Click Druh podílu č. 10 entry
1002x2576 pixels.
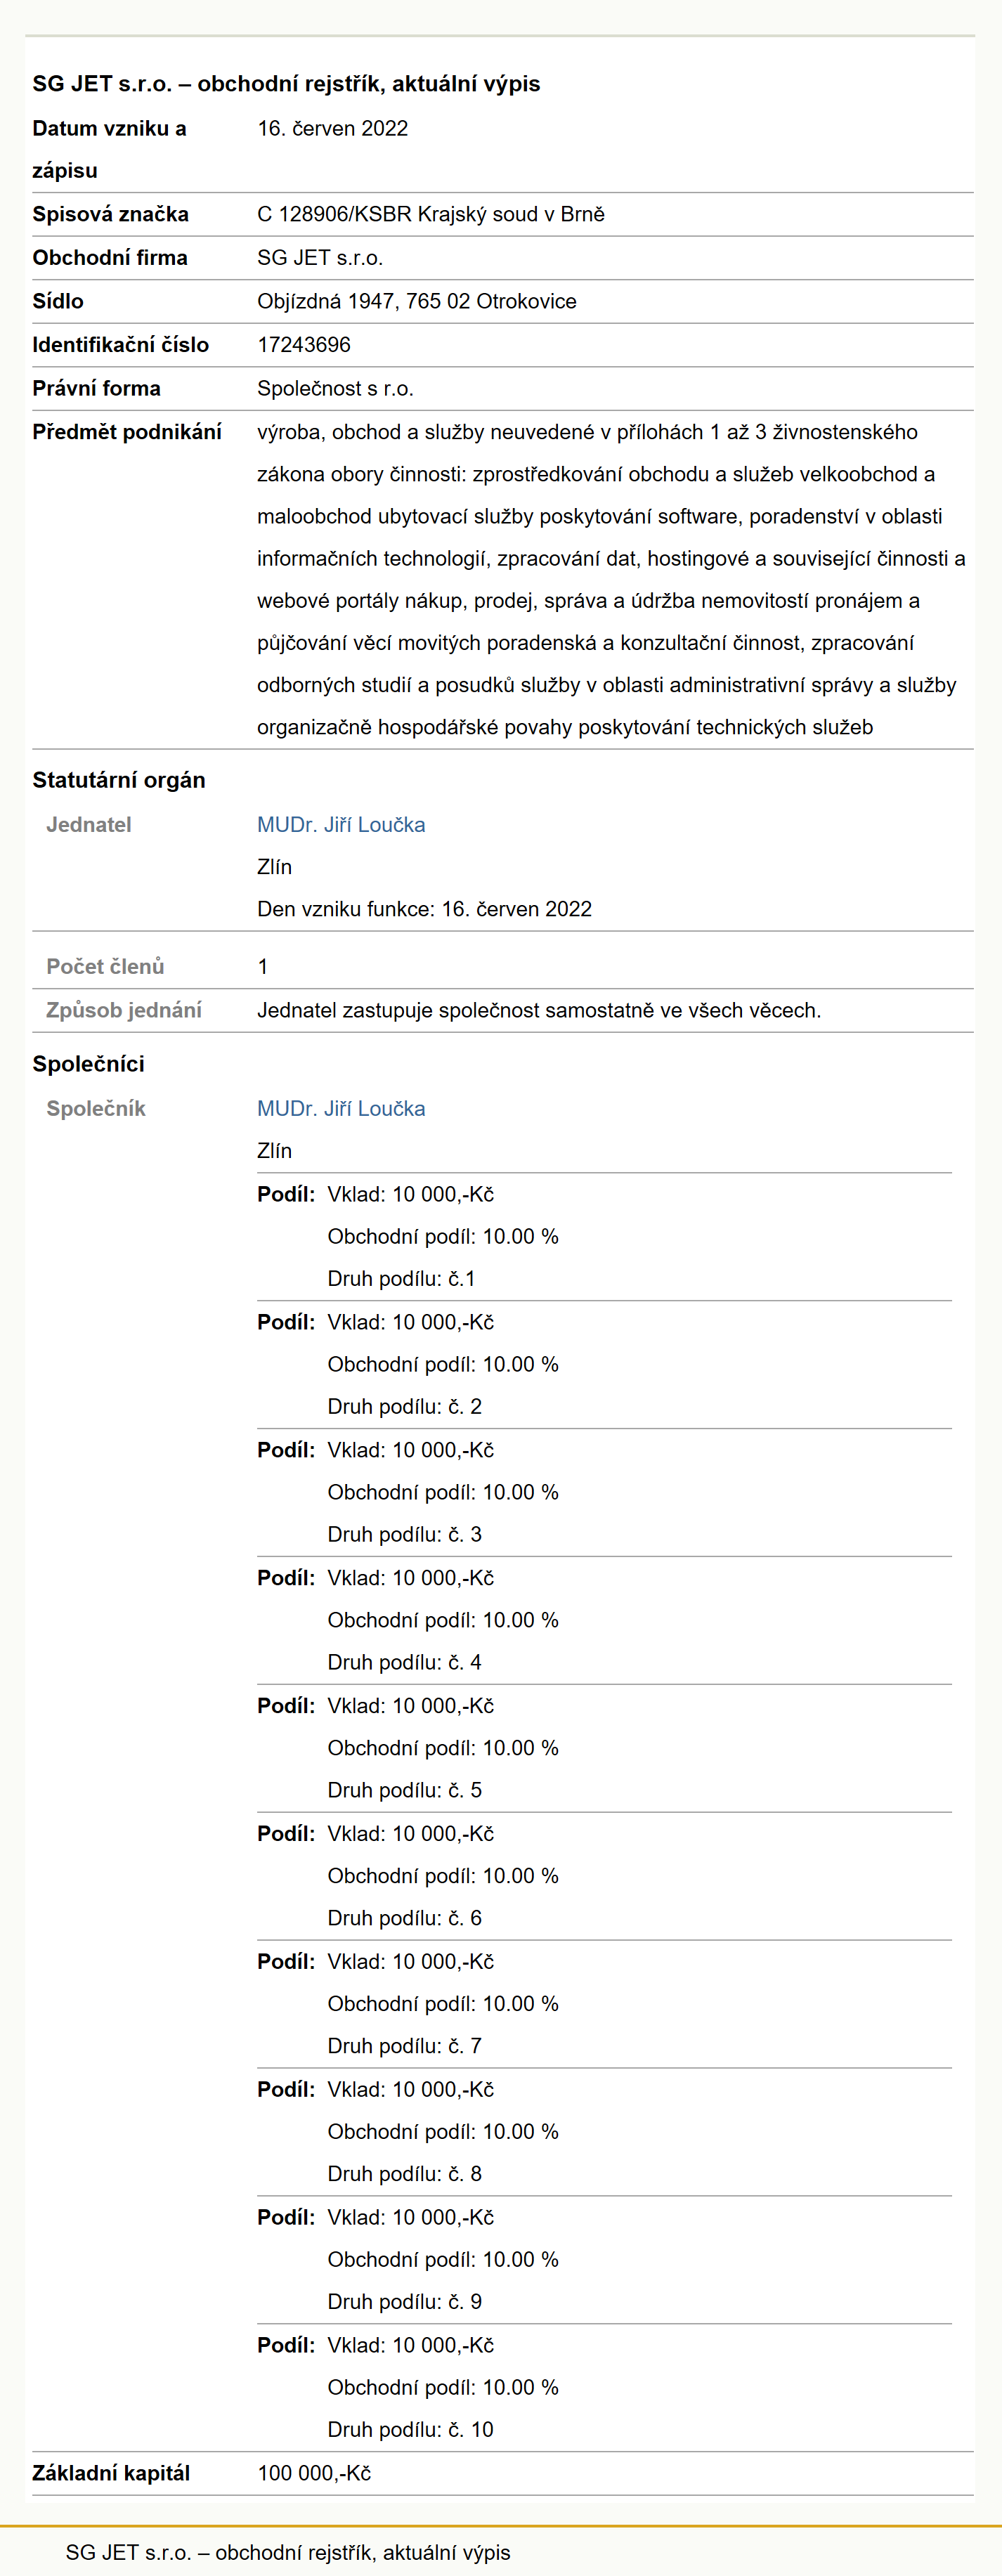pos(411,2430)
